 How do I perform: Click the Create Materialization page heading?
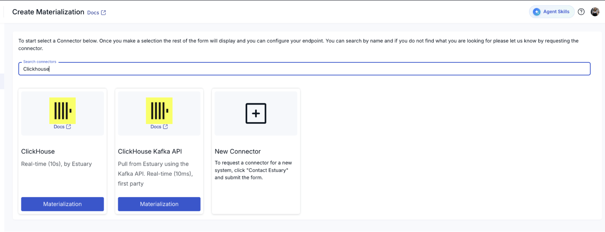click(x=48, y=12)
